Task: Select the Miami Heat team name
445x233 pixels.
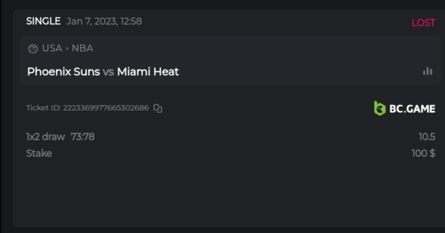Action: (148, 72)
